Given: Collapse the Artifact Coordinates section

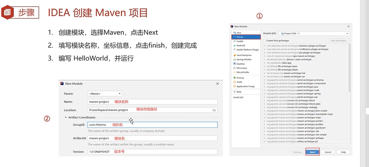Looking at the screenshot, I should coord(66,117).
